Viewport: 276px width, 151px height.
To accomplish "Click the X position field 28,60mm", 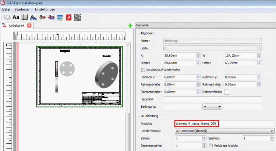I will [180, 56].
